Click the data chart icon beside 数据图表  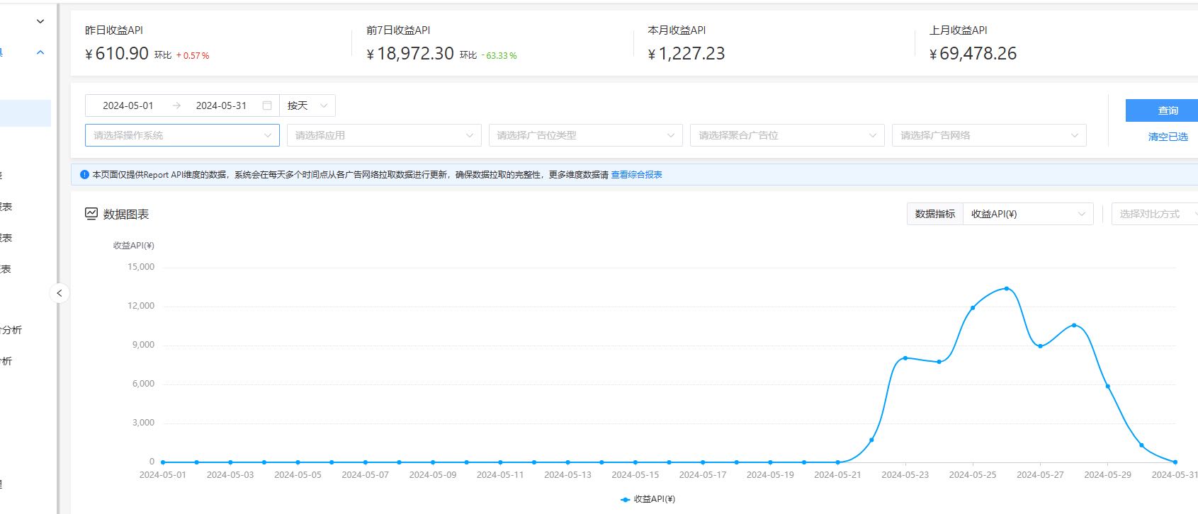[91, 214]
